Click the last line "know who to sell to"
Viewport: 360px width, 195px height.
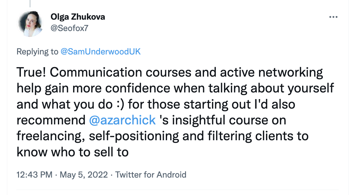tap(72, 152)
